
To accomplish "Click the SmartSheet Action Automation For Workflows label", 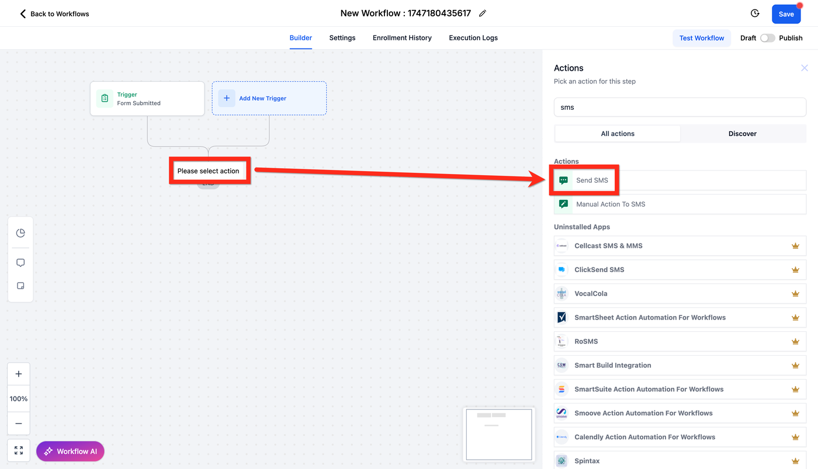I will [650, 318].
